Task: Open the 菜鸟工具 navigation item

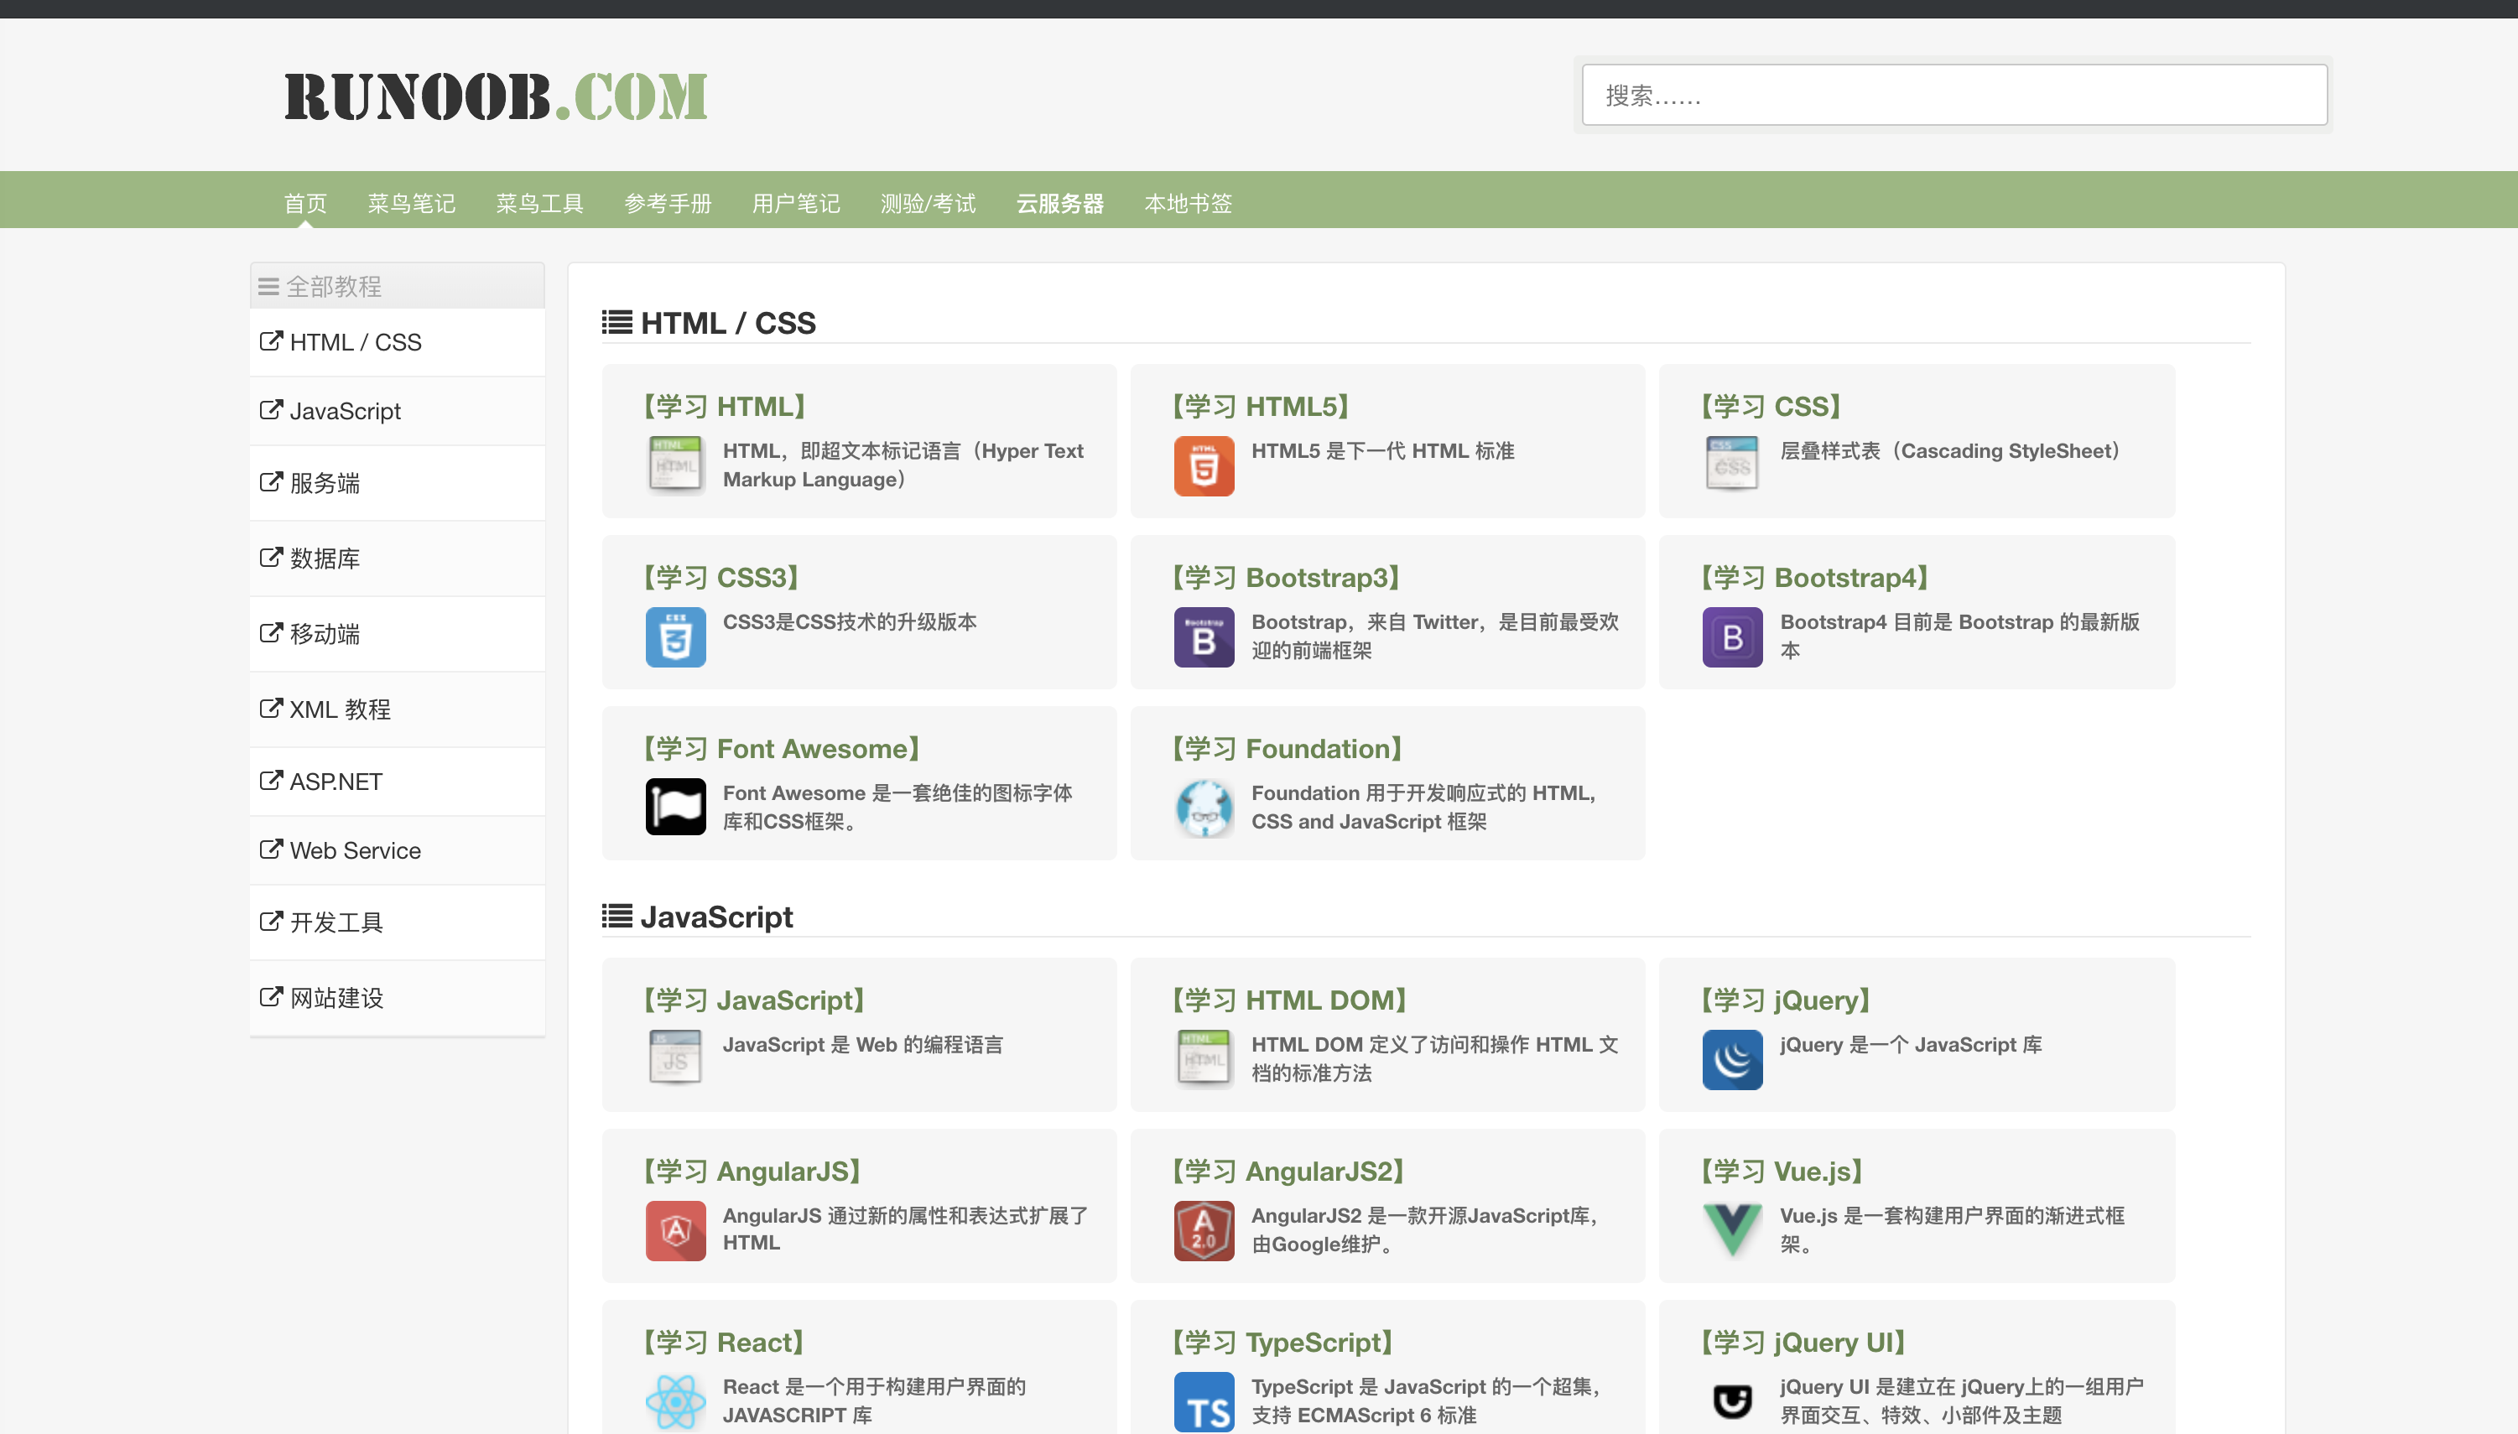Action: [x=540, y=203]
